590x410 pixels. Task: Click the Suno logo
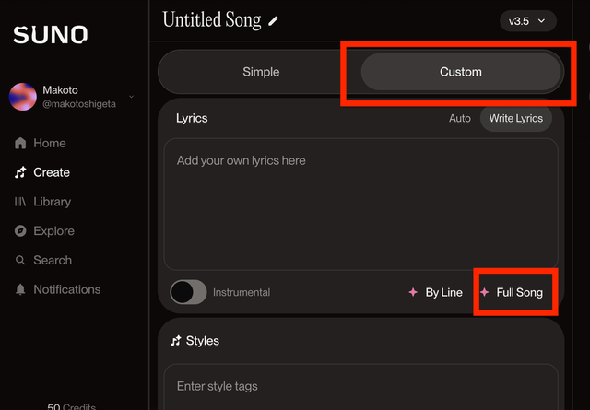[x=51, y=35]
